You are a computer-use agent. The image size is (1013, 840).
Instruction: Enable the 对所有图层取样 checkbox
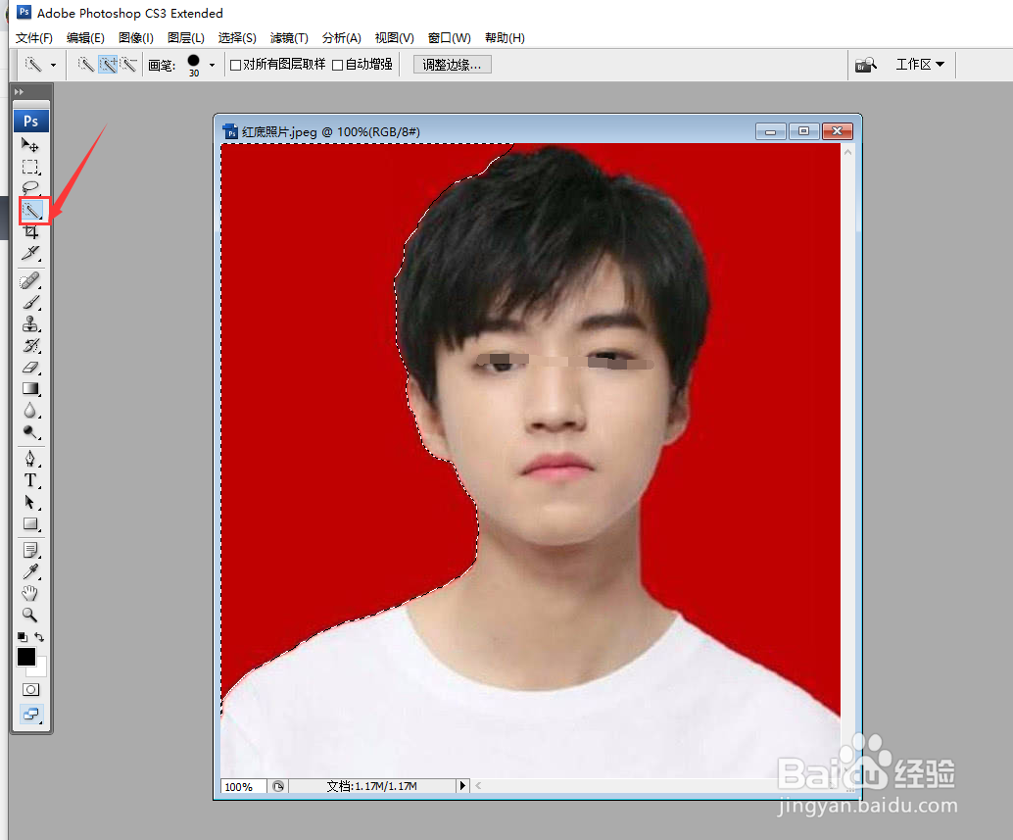(x=234, y=65)
